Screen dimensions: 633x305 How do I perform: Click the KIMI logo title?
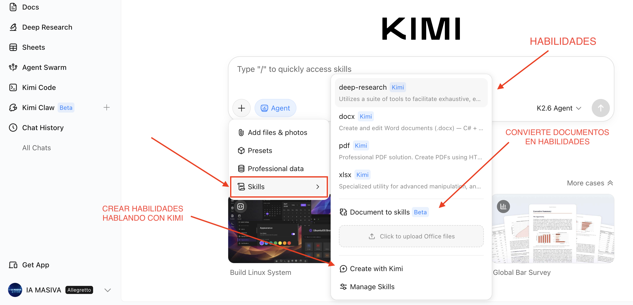pos(421,29)
